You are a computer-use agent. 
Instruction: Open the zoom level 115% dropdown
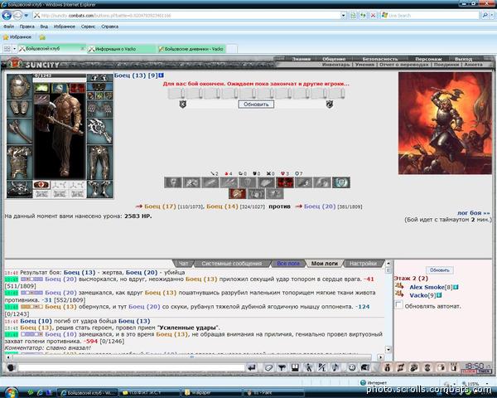[487, 384]
